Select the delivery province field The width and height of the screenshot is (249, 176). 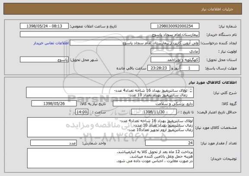tap(175, 60)
